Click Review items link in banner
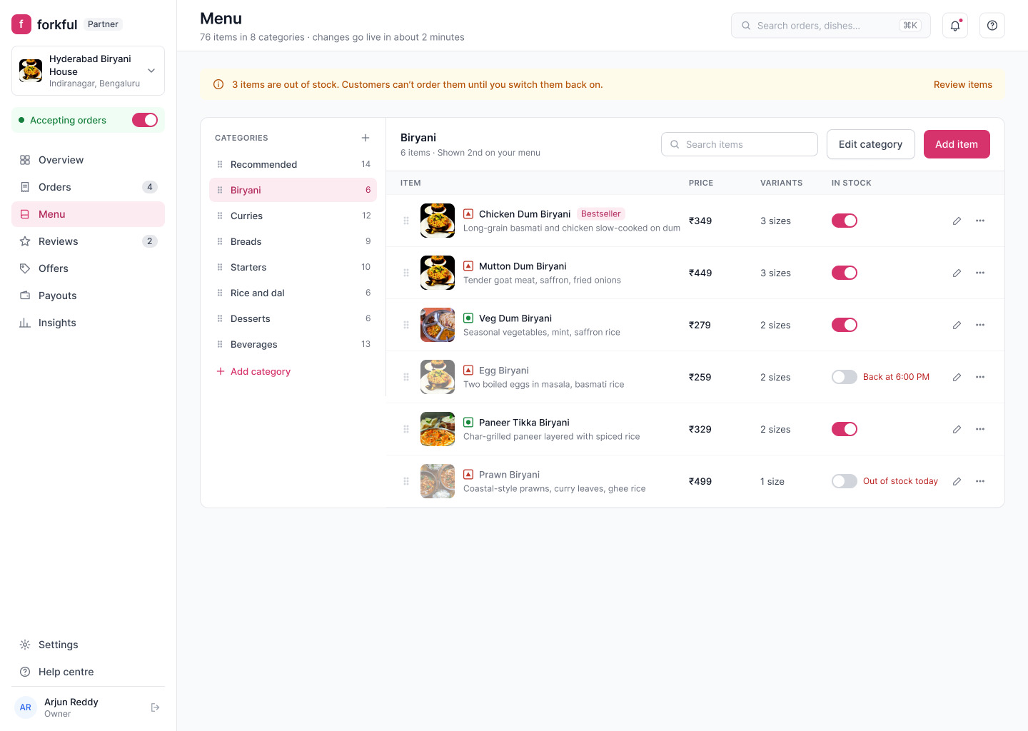 [962, 84]
